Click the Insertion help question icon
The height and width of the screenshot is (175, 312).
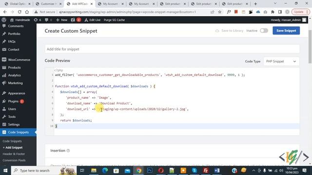pyautogui.click(x=68, y=151)
